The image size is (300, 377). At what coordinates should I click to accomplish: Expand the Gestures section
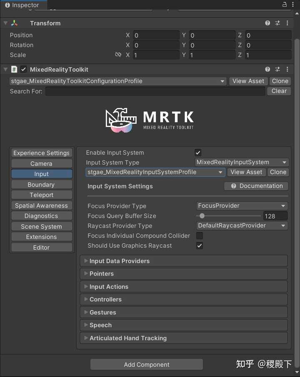pyautogui.click(x=184, y=312)
